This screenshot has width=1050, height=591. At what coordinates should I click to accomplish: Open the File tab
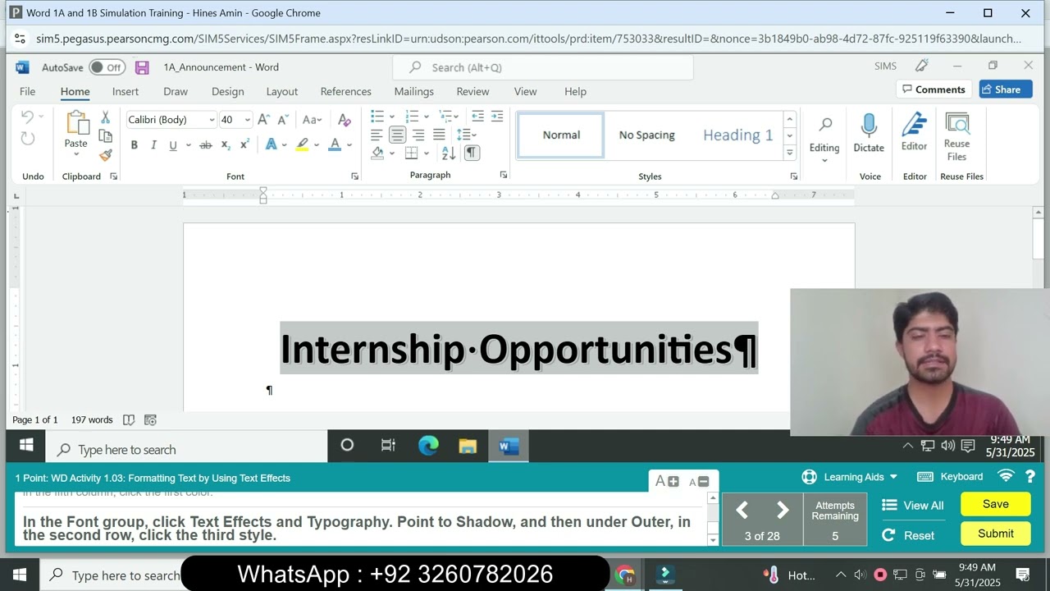click(x=27, y=91)
